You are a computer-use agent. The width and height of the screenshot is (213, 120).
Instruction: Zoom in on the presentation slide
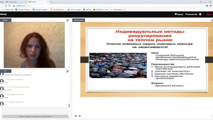[76, 116]
